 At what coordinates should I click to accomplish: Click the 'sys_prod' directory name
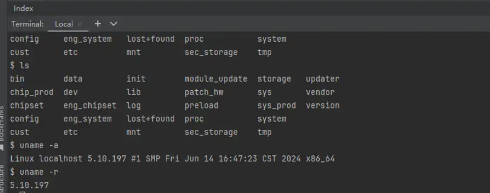pyautogui.click(x=276, y=105)
